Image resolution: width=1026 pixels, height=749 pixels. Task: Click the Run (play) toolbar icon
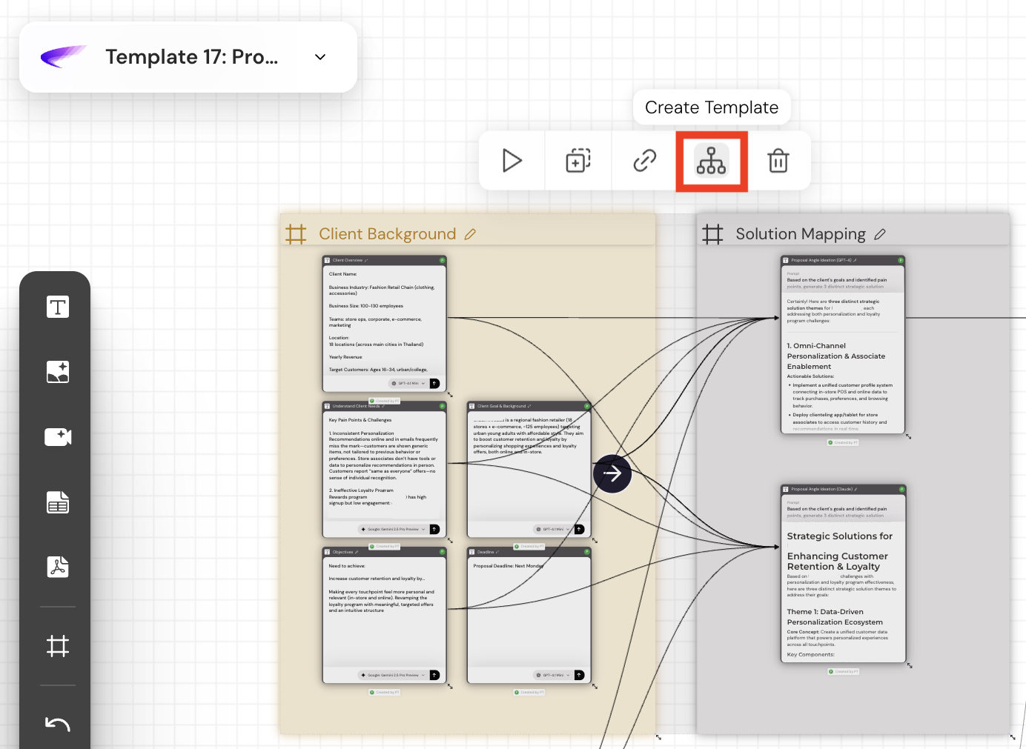[x=512, y=161]
